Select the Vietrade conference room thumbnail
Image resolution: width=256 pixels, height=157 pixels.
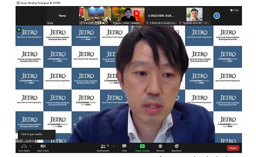pos(95,16)
